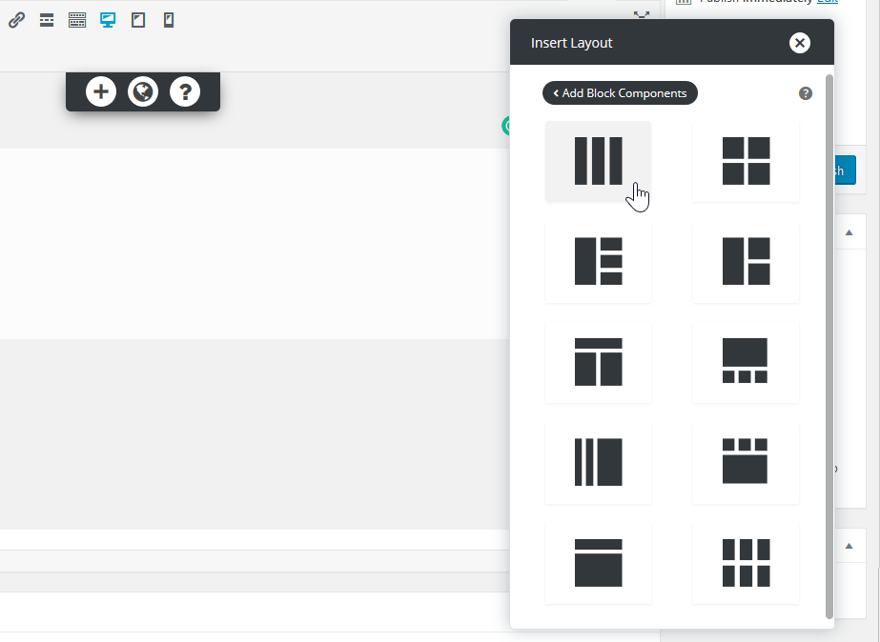Click the plus add-component button
The height and width of the screenshot is (642, 880).
[101, 91]
